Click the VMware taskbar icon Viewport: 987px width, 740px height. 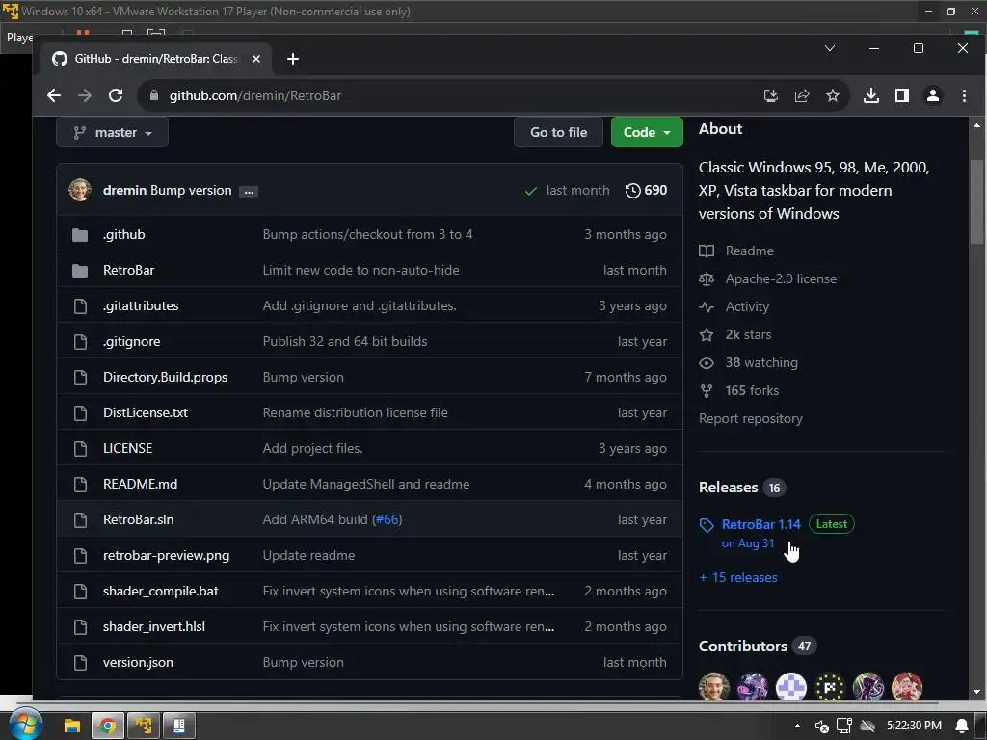coord(144,726)
